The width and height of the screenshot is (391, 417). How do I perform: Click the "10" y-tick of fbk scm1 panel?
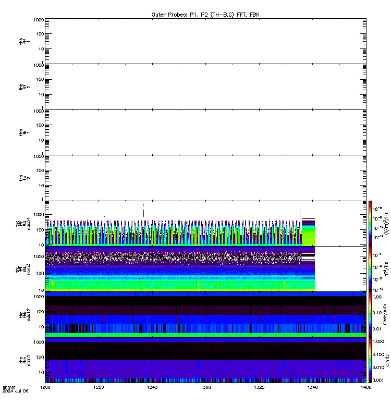[42, 372]
